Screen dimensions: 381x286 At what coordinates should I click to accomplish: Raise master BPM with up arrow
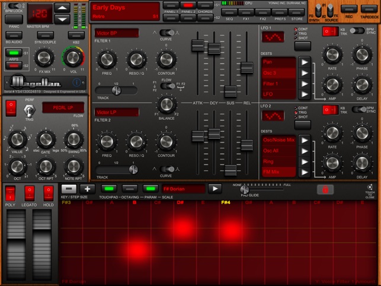62,8
